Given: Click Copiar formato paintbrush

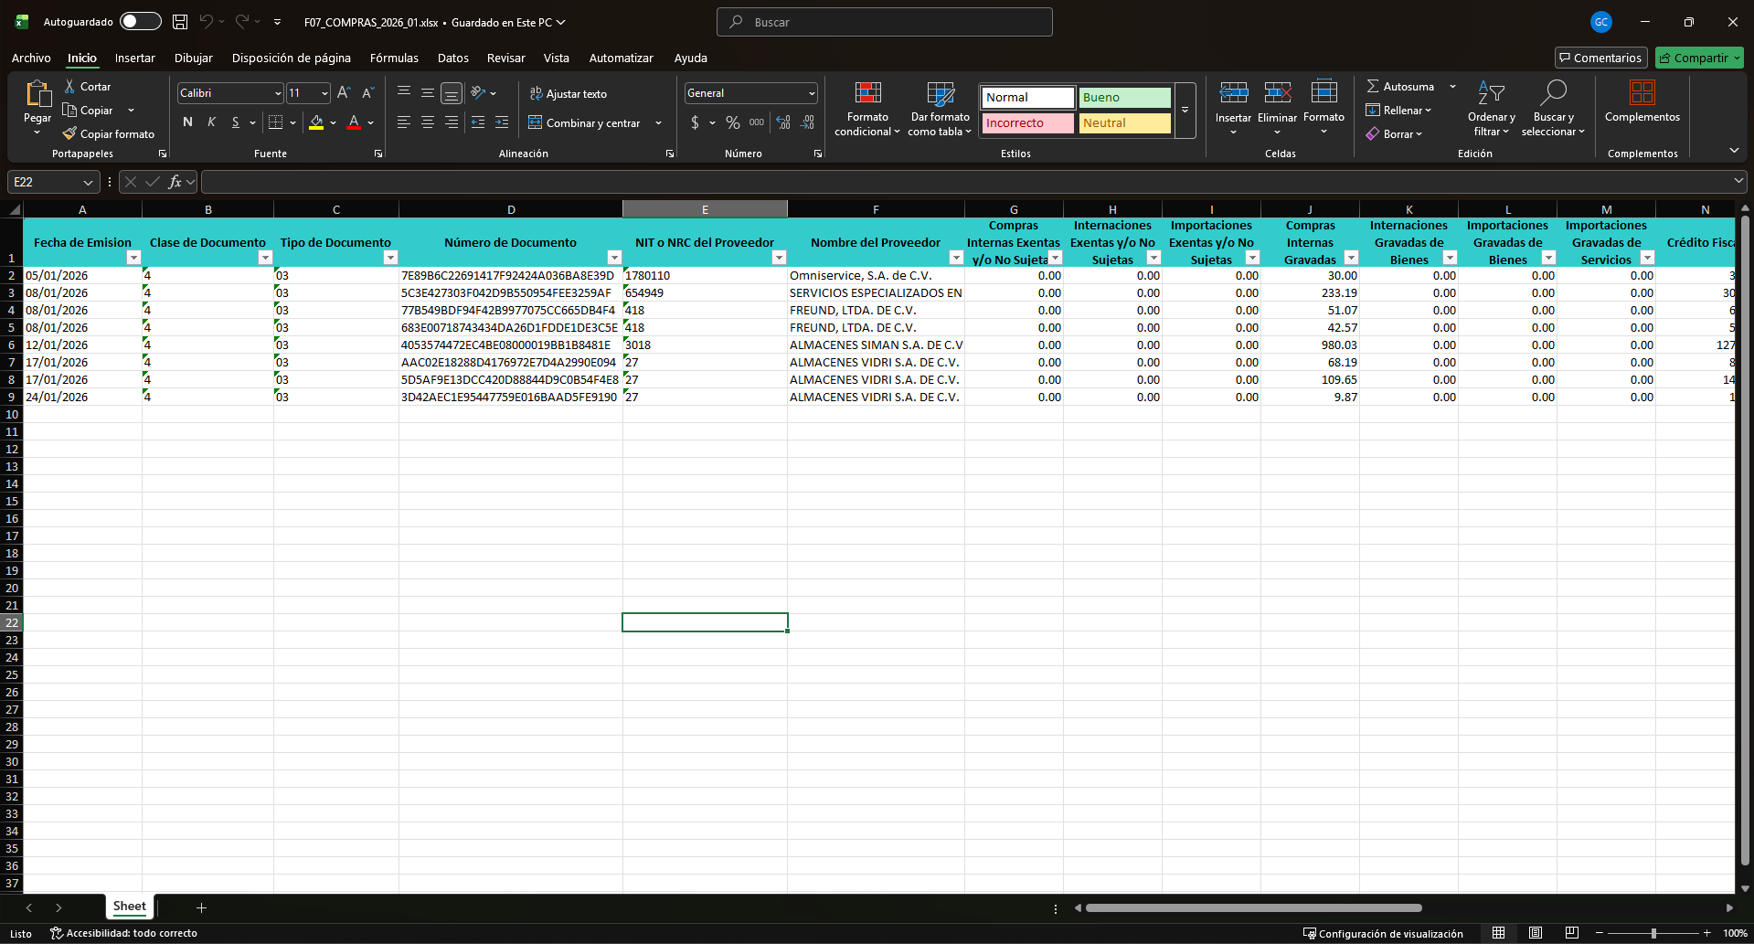Looking at the screenshot, I should pyautogui.click(x=109, y=133).
